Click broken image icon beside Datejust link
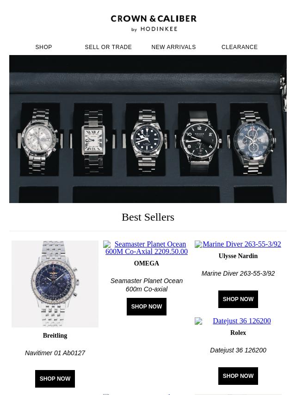 tap(198, 321)
